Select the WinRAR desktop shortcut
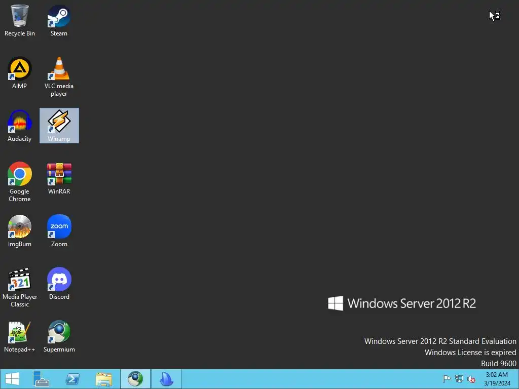 (59, 178)
